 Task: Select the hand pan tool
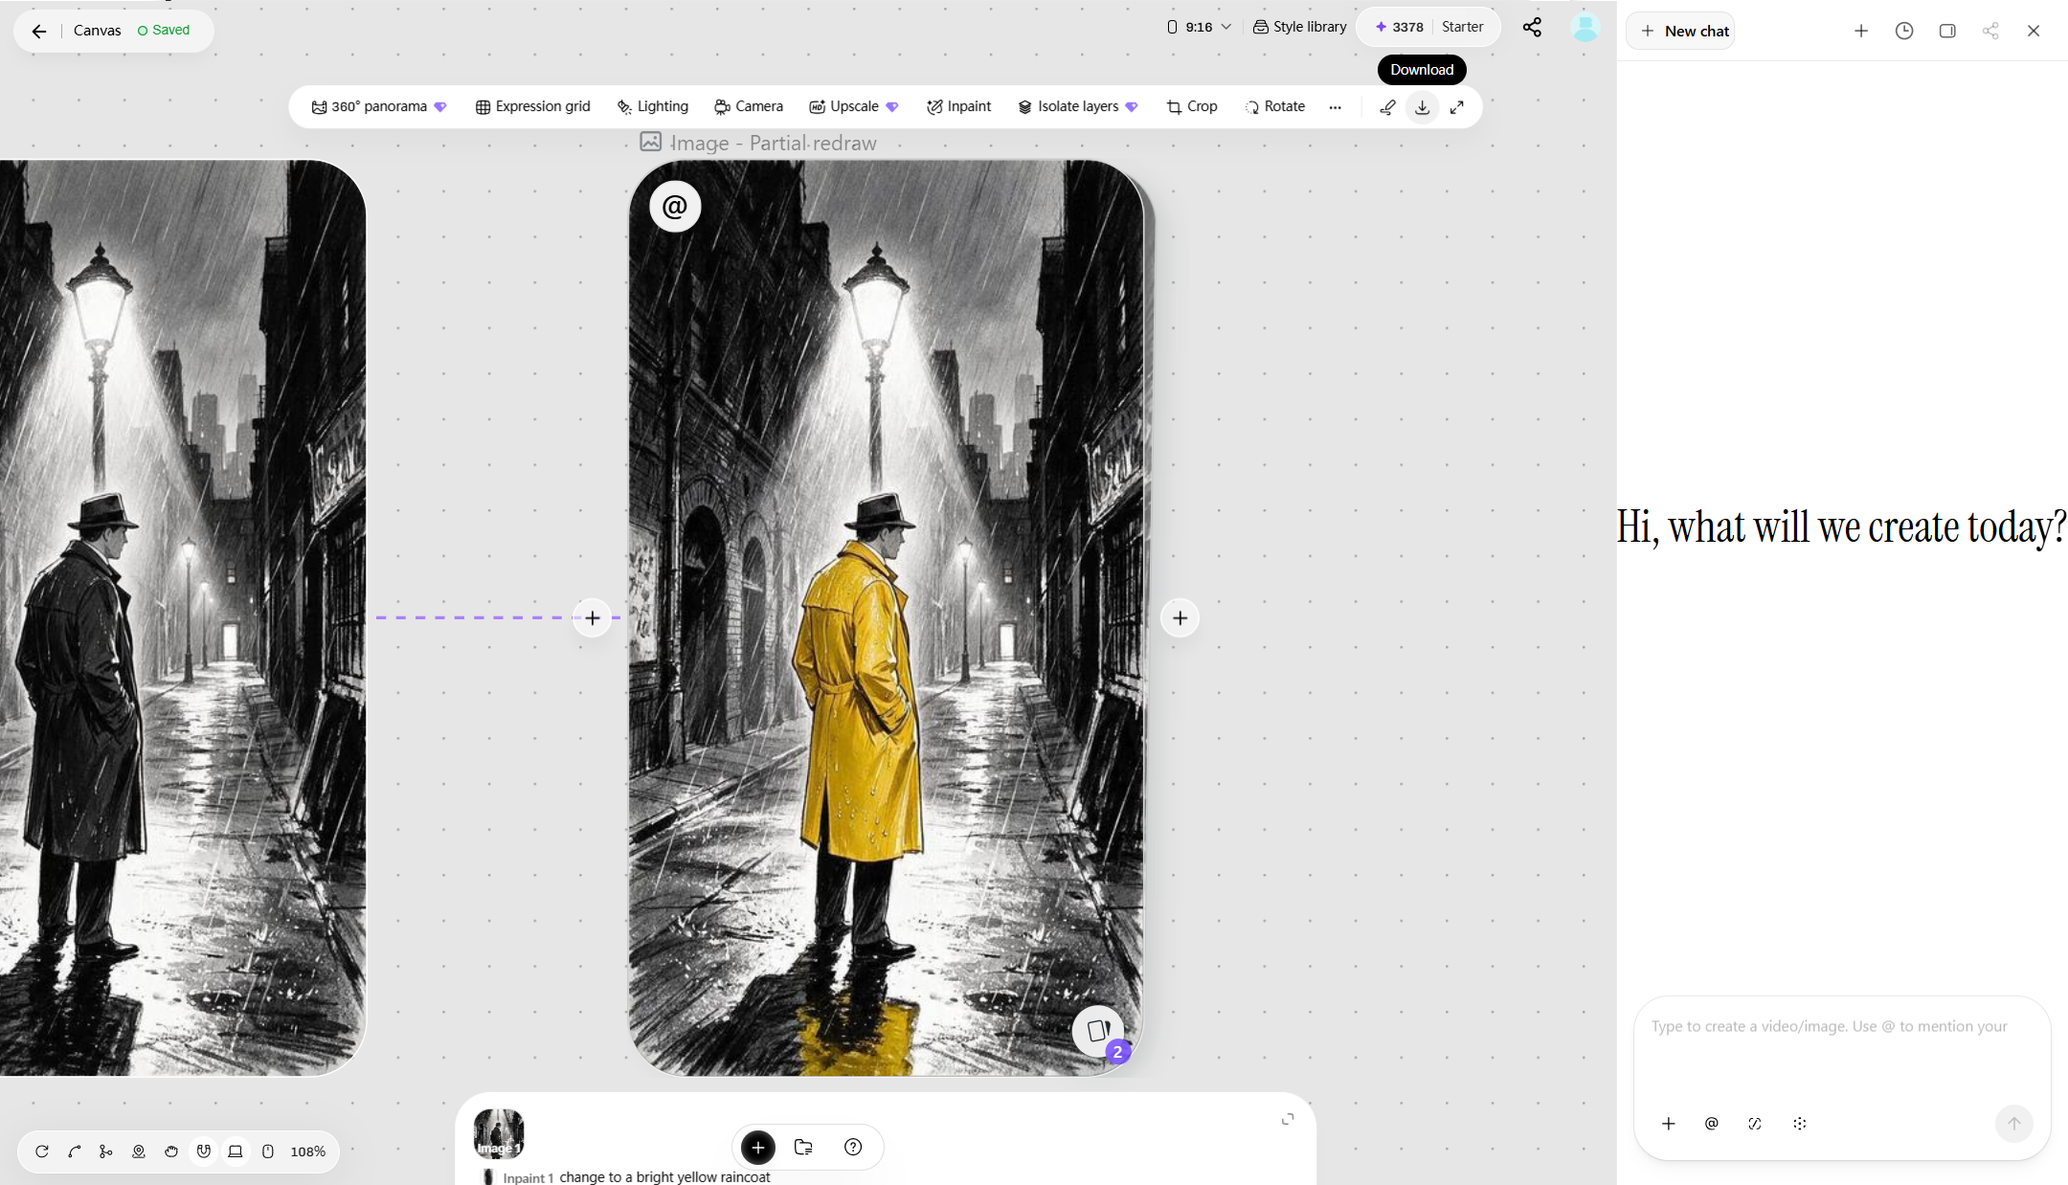[x=171, y=1151]
